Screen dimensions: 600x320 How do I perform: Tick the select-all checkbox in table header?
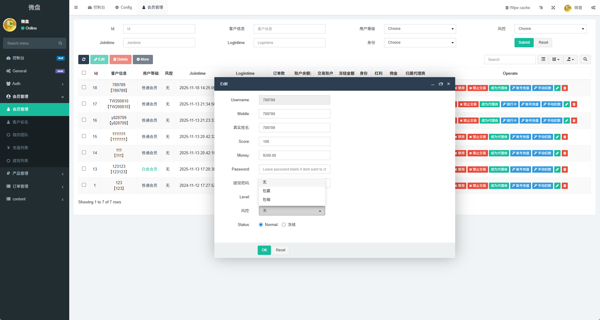84,73
